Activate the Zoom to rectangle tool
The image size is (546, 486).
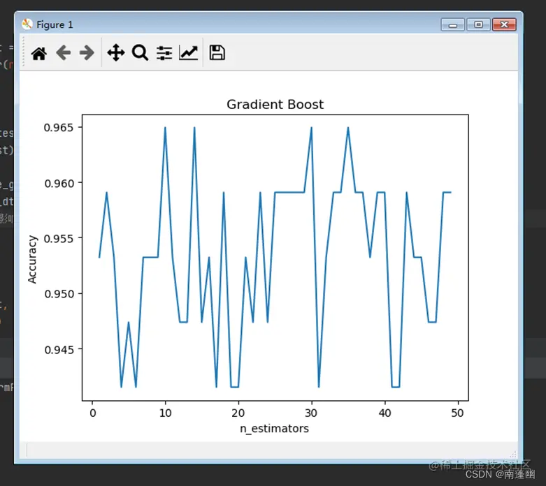(x=140, y=53)
